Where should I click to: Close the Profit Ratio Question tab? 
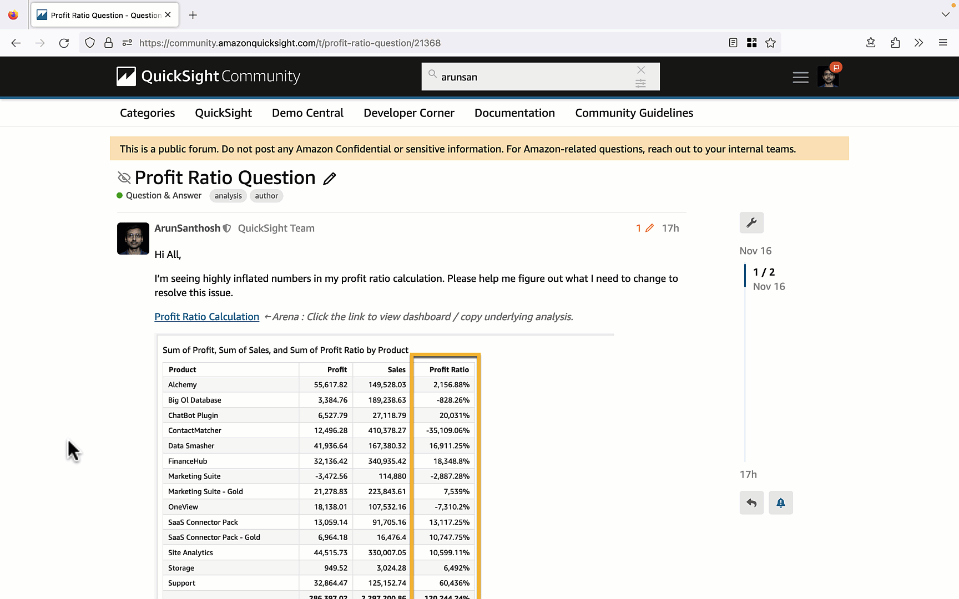coord(168,15)
